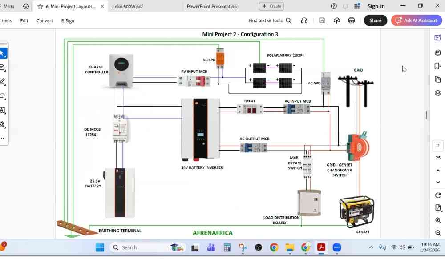Print the document using the printer icon
The width and height of the screenshot is (445, 275).
(352, 20)
